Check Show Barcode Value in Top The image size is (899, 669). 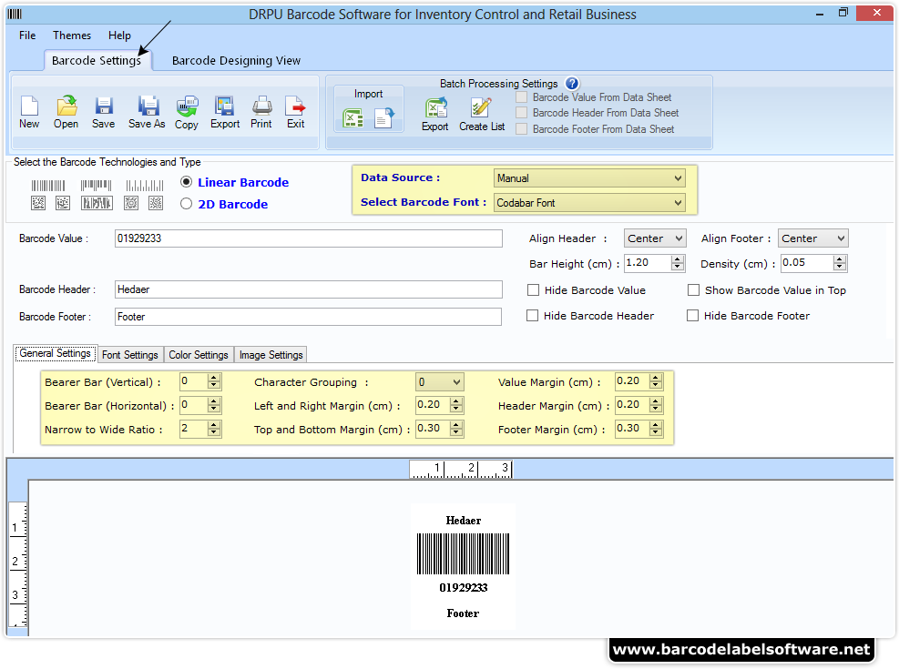pos(694,290)
